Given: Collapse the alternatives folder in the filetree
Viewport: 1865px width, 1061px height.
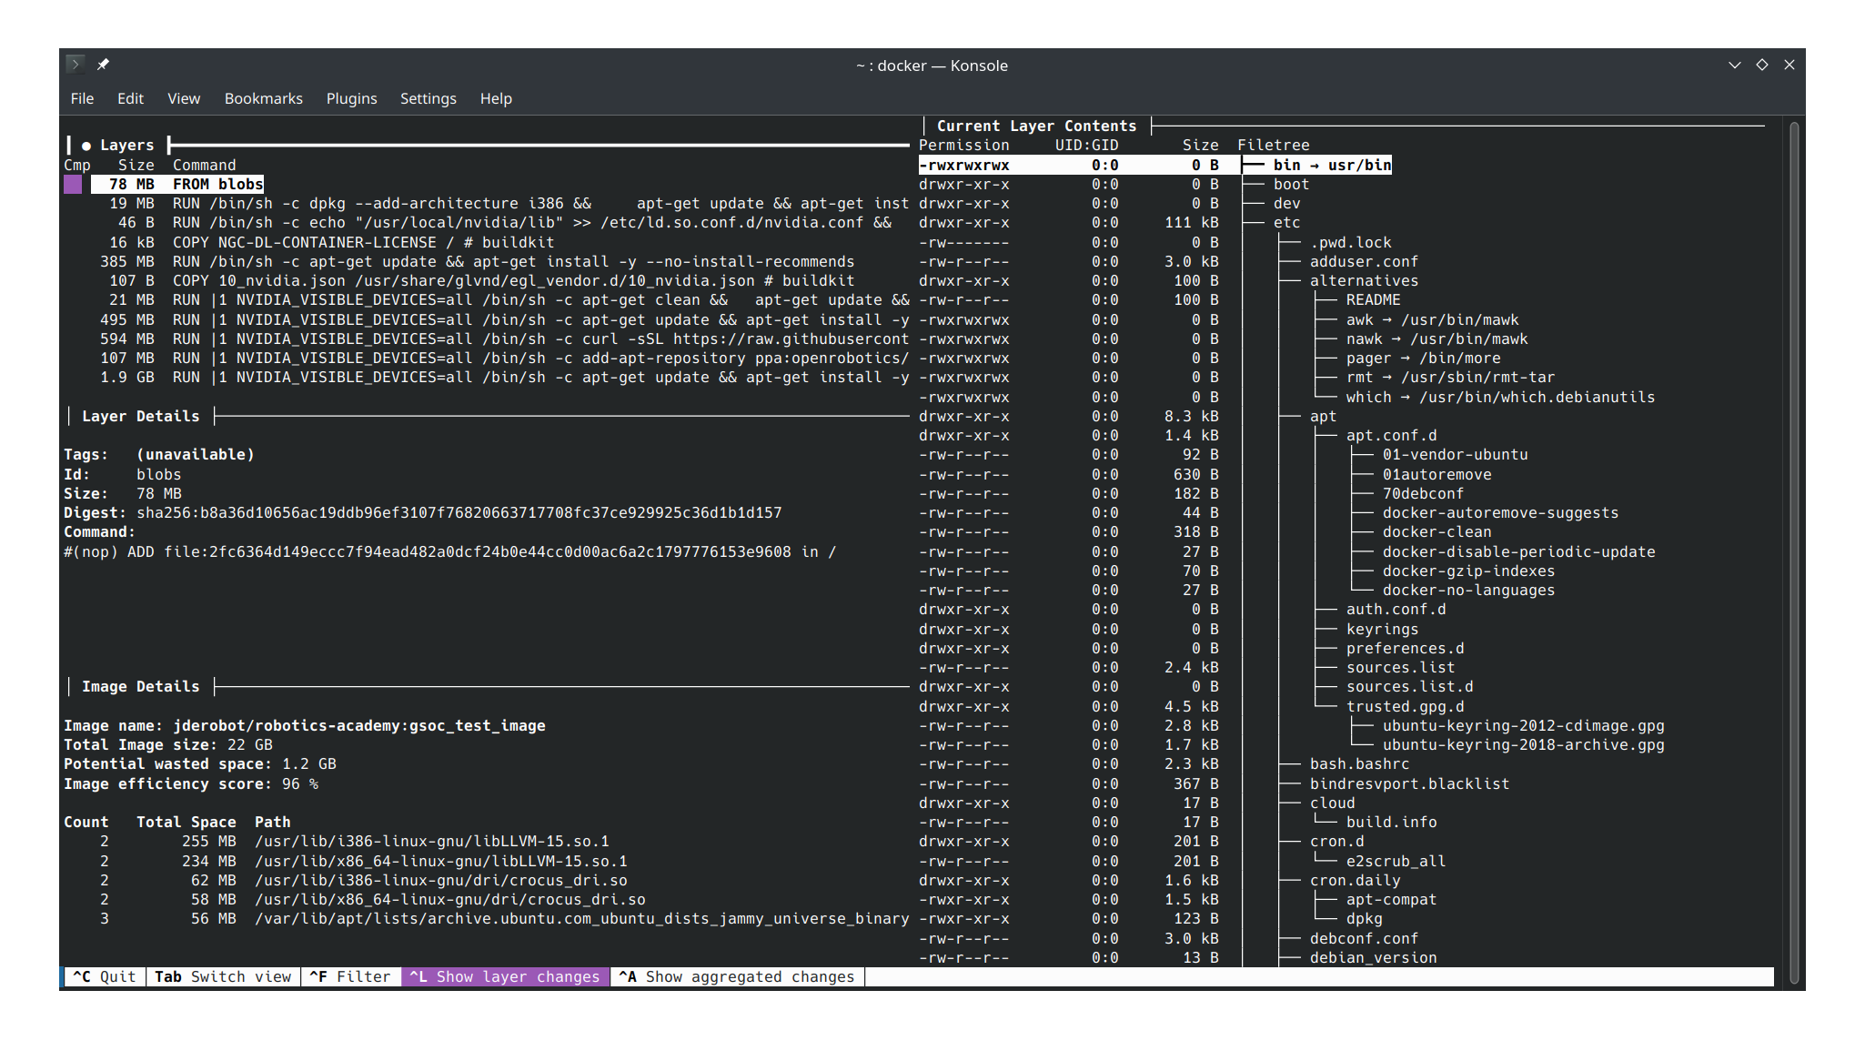Looking at the screenshot, I should pyautogui.click(x=1364, y=280).
